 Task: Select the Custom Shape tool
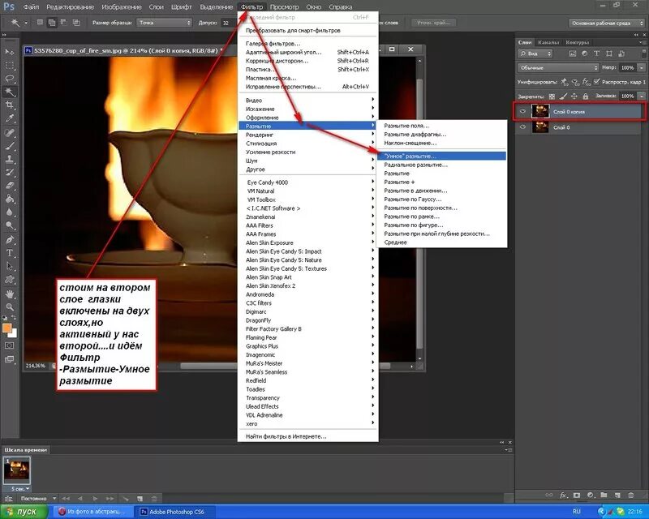[x=10, y=280]
